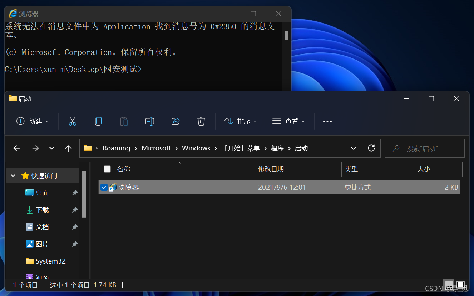Click the IE icon in 浏览器 console title bar
This screenshot has height=296, width=474.
13,14
